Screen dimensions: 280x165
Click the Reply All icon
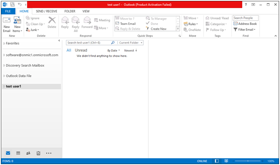[x=75, y=20]
